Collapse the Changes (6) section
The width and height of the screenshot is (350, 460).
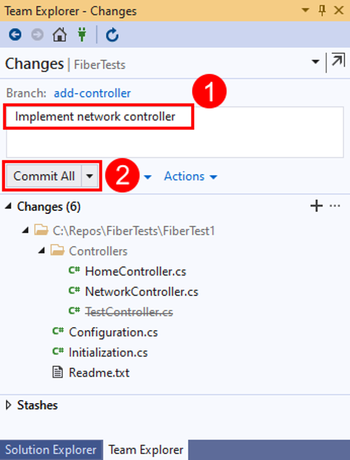9,207
